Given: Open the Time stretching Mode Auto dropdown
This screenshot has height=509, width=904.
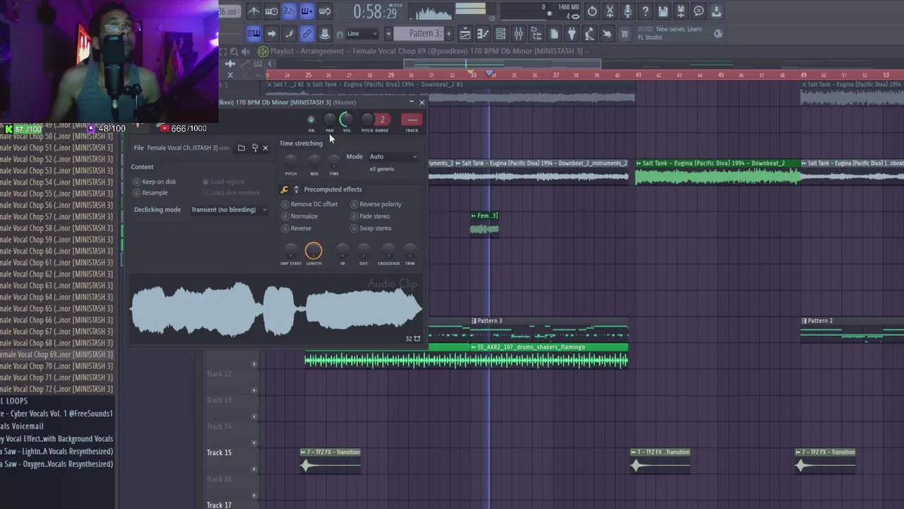Looking at the screenshot, I should pyautogui.click(x=392, y=157).
